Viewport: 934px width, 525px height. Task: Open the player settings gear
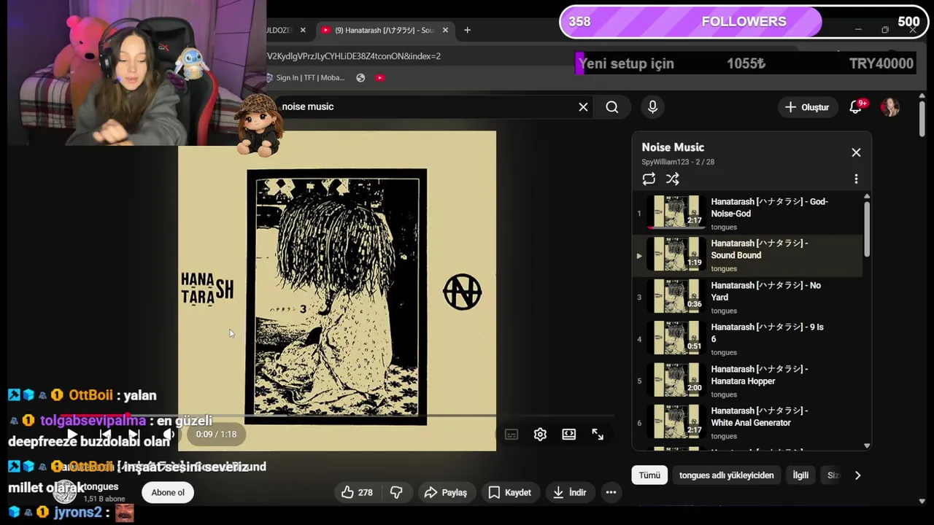click(540, 435)
